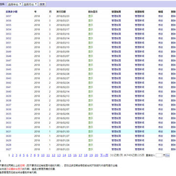Open issue number 3631 in highlighted row
The height and width of the screenshot is (176, 176).
pos(8,132)
